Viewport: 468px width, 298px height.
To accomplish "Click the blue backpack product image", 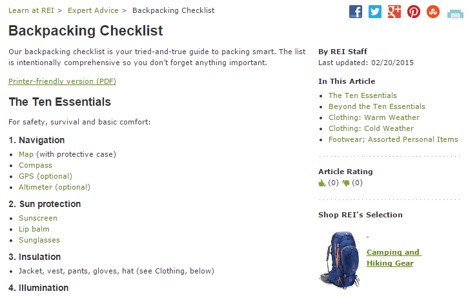I will pyautogui.click(x=340, y=259).
